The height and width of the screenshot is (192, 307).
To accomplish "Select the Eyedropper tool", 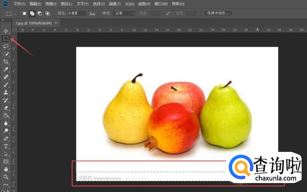I will 6,69.
